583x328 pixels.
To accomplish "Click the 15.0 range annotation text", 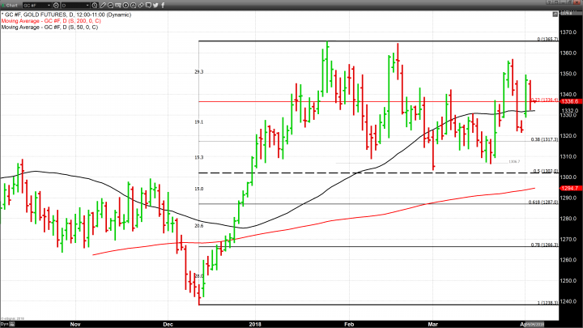I will (199, 189).
